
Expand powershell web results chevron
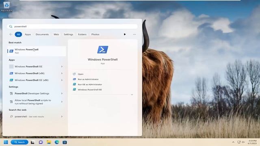coord(62,116)
